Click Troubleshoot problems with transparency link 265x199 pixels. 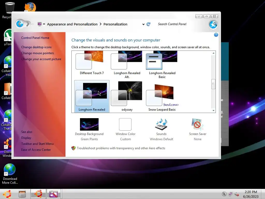121,148
